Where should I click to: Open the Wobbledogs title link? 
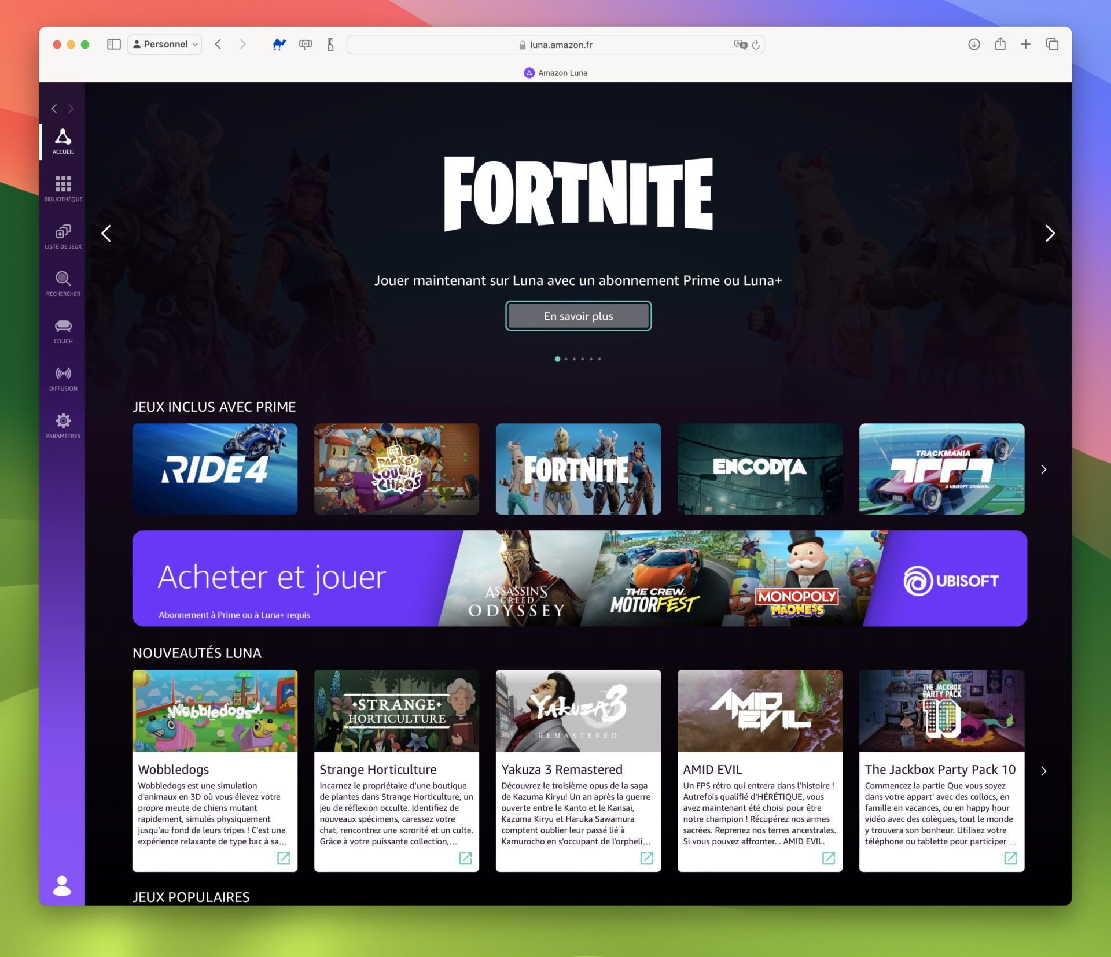tap(174, 770)
